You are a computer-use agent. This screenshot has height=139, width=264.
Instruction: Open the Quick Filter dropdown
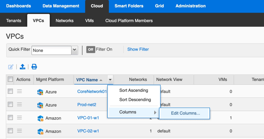[x=75, y=50]
